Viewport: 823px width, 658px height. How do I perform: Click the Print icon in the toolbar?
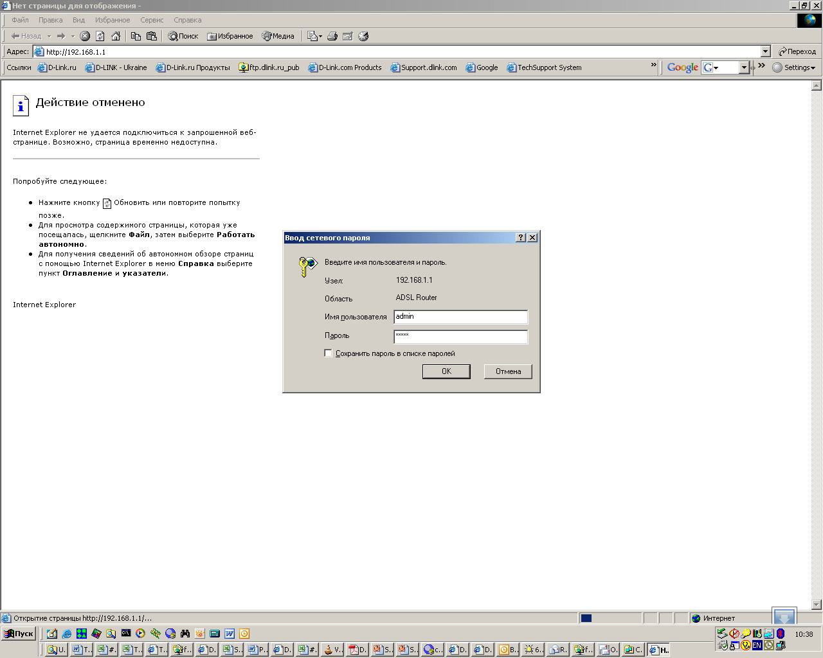(332, 36)
